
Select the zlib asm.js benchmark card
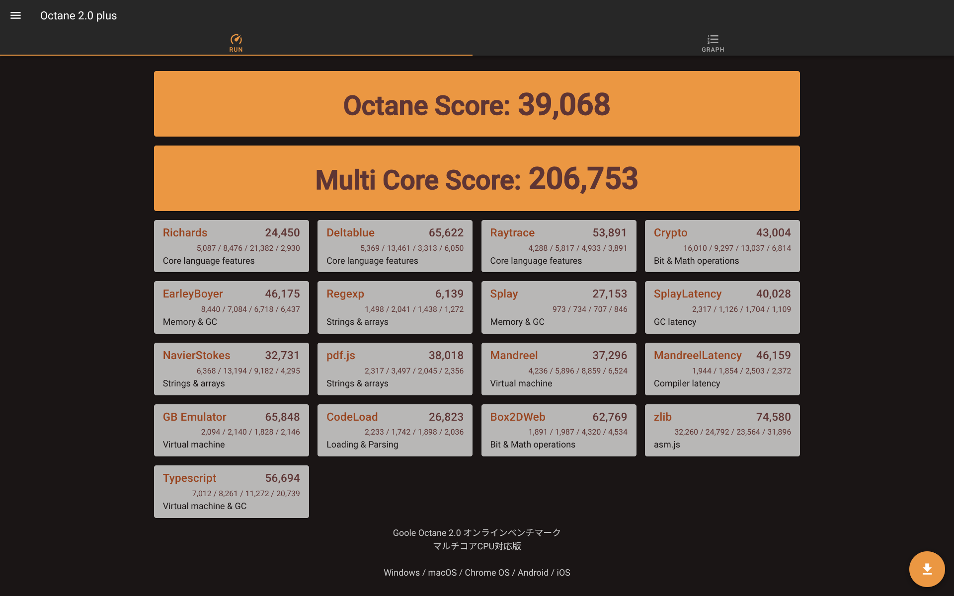point(722,430)
